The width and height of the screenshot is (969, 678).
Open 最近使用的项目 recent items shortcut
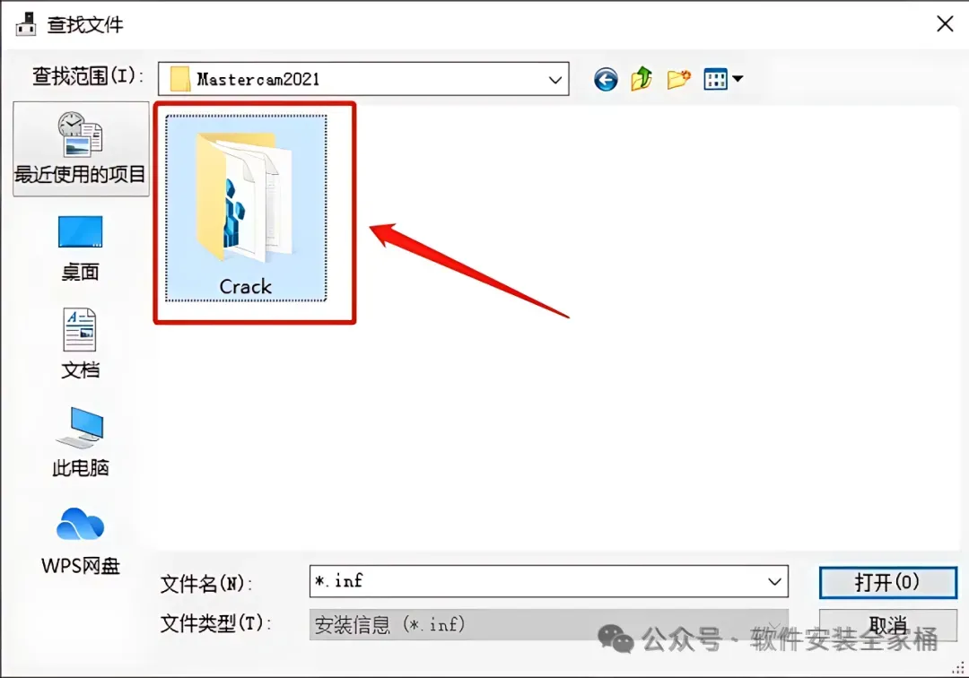tap(81, 149)
